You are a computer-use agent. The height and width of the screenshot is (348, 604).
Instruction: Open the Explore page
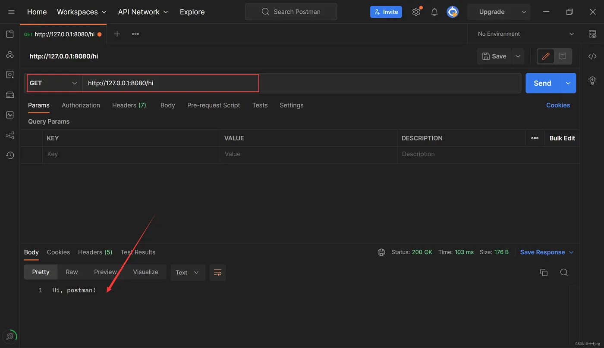[x=192, y=12]
